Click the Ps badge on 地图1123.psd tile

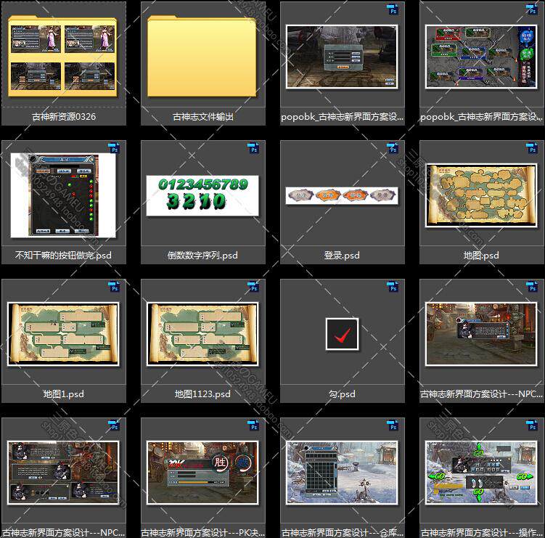tap(253, 287)
